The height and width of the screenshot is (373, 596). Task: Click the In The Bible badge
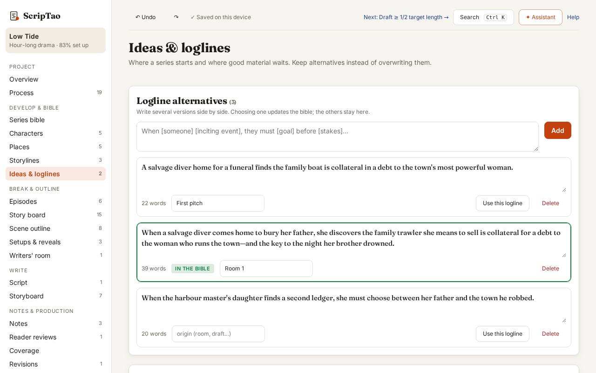point(193,269)
